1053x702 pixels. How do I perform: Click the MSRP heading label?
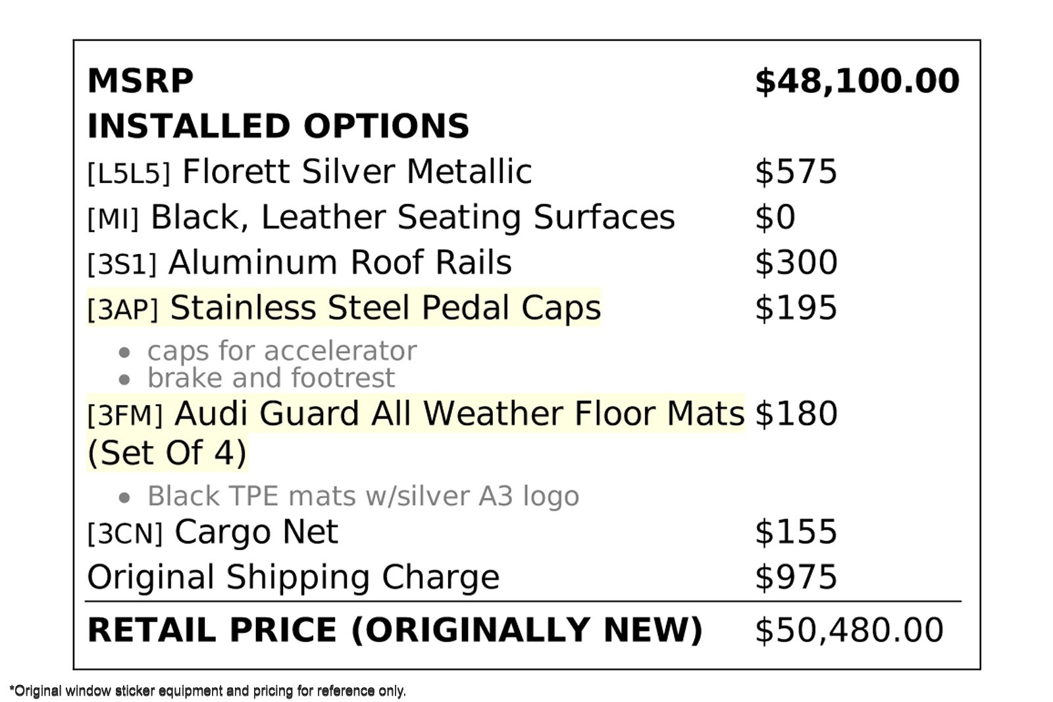(x=140, y=81)
